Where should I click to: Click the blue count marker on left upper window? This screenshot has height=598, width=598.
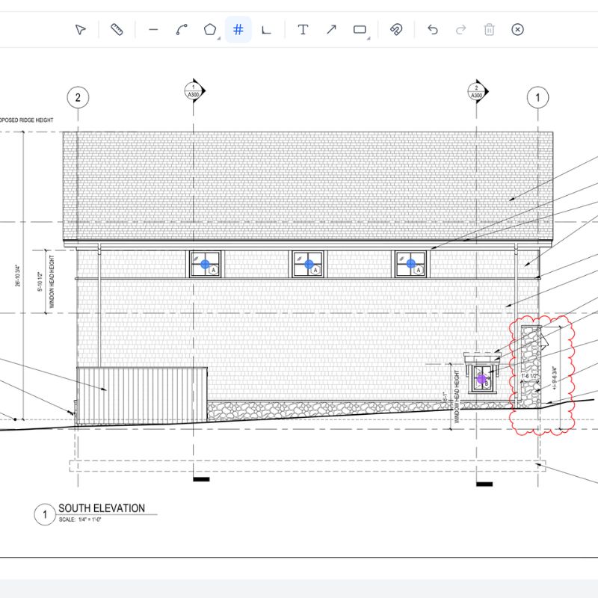[205, 264]
